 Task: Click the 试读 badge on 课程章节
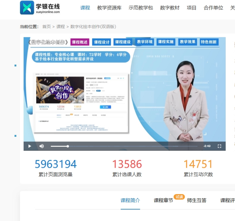(179, 197)
